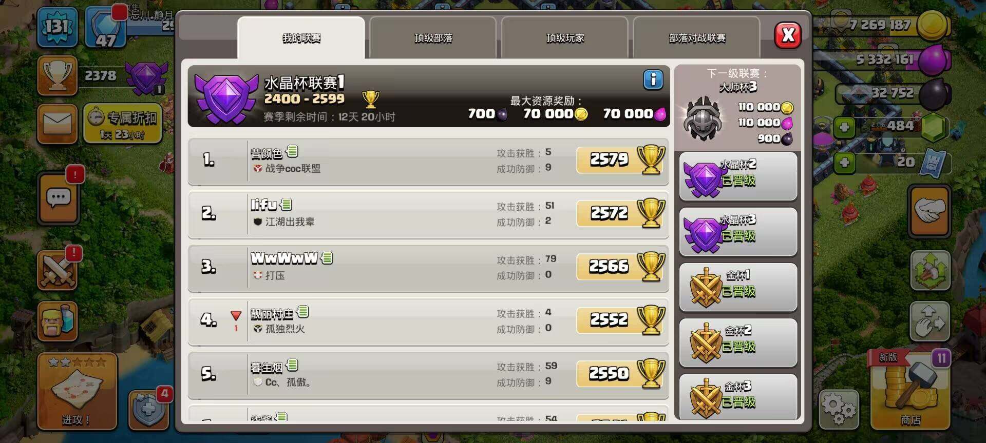Switch to the 顶级玩家 tab

point(564,38)
